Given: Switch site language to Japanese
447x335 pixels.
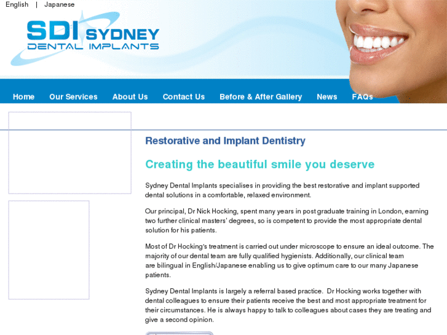Looking at the screenshot, I should (59, 4).
